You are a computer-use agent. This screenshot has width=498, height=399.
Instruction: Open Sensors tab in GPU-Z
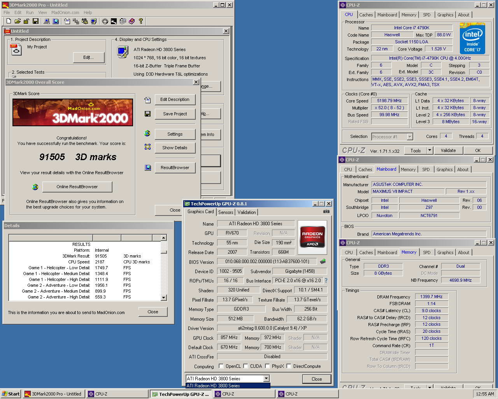pos(226,212)
